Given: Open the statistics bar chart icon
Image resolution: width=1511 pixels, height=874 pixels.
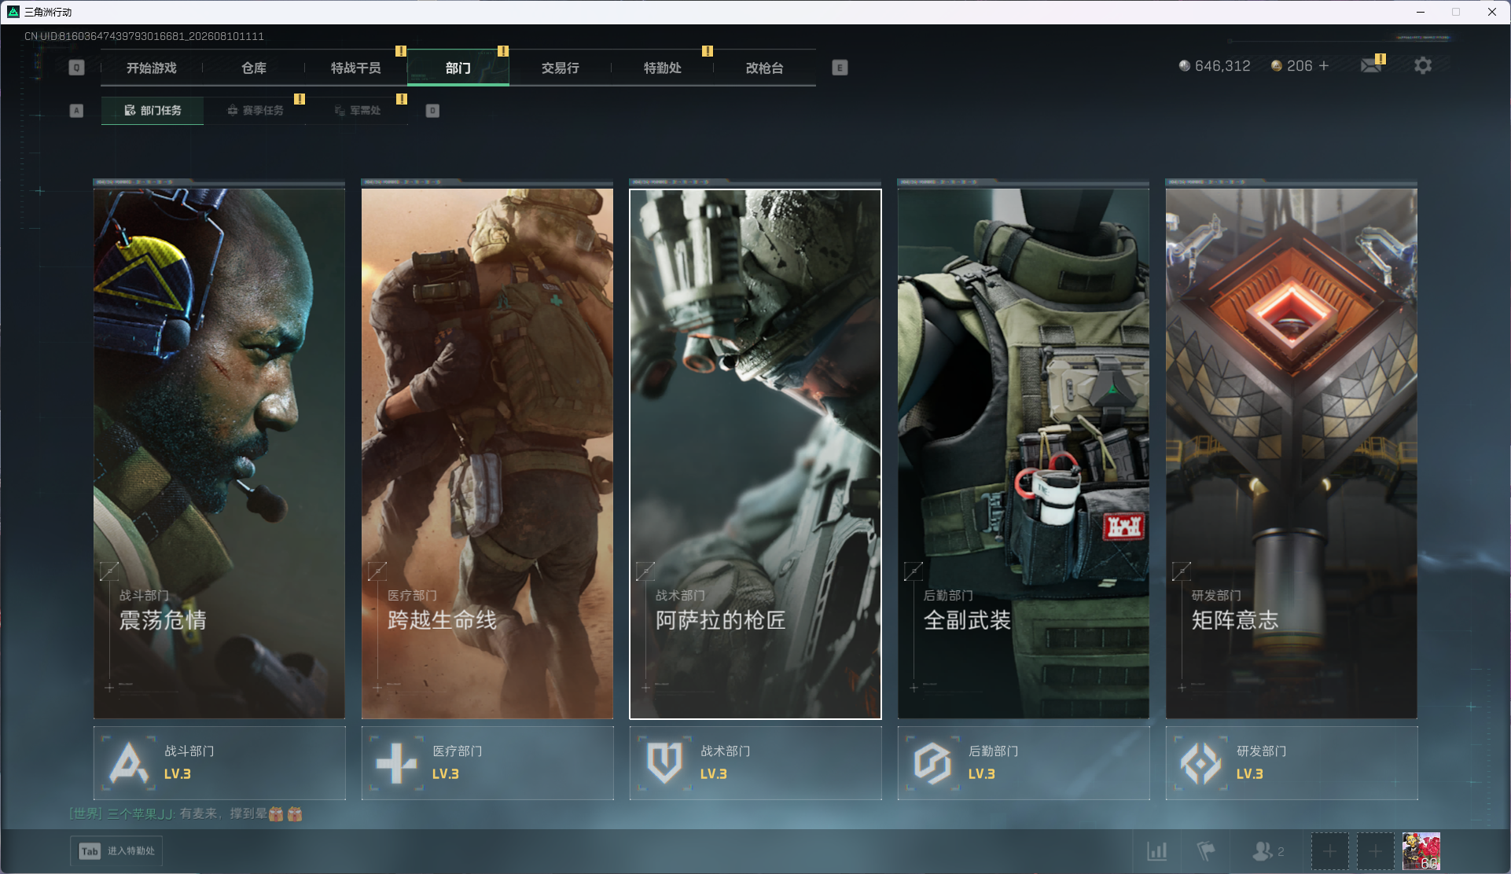Looking at the screenshot, I should 1156,851.
